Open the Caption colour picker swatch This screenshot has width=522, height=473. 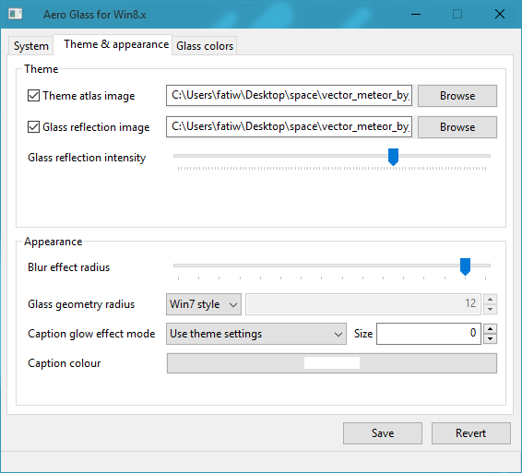(x=332, y=363)
